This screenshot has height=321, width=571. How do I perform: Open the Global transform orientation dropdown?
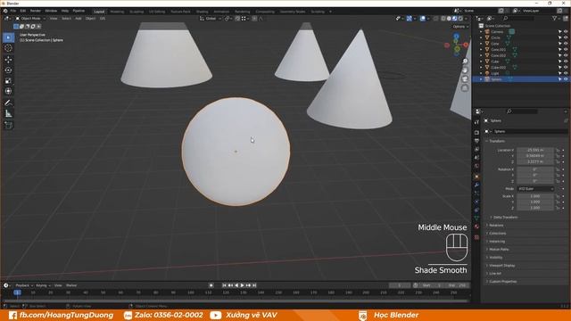(211, 18)
